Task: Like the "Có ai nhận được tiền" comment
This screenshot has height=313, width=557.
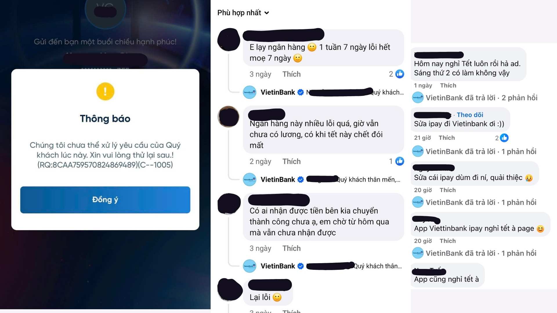Action: tap(292, 248)
